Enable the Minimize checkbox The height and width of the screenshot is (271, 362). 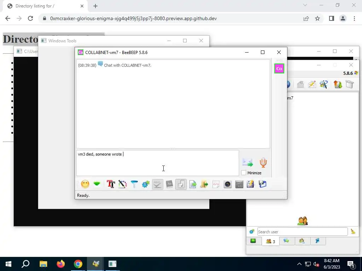pos(244,173)
